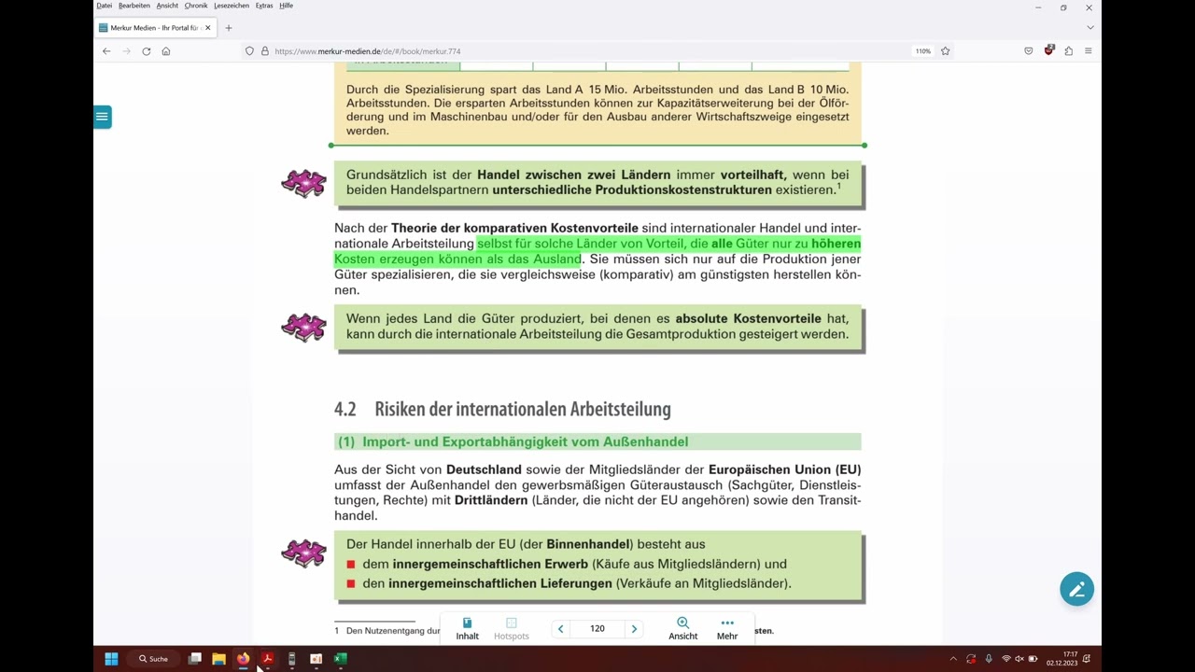Reset the 110% zoom level
1195x672 pixels.
pyautogui.click(x=922, y=51)
